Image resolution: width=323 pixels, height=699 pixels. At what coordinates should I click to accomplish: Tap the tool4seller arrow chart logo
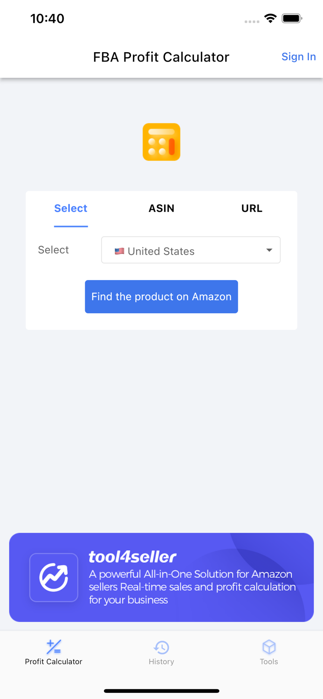click(54, 577)
